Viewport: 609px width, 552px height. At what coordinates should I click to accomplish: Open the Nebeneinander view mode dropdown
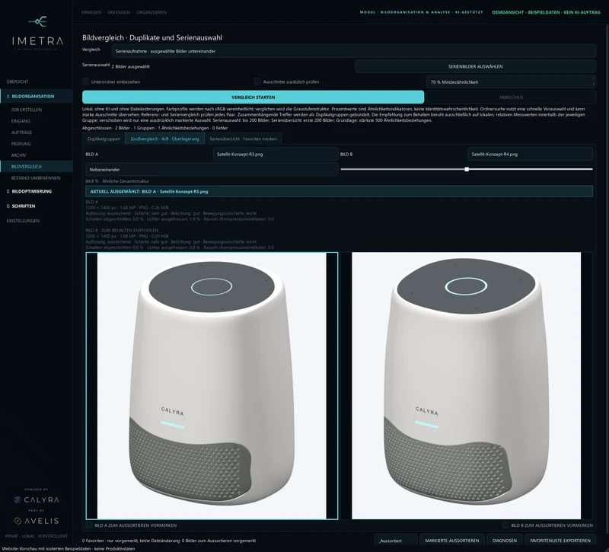pos(212,170)
